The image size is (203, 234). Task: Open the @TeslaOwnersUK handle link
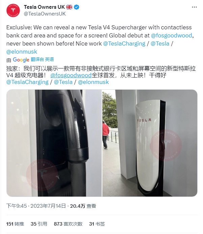pos(45,14)
